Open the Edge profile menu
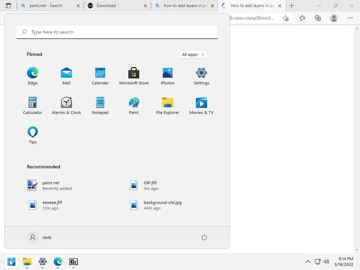This screenshot has width=360, height=270. click(x=334, y=18)
